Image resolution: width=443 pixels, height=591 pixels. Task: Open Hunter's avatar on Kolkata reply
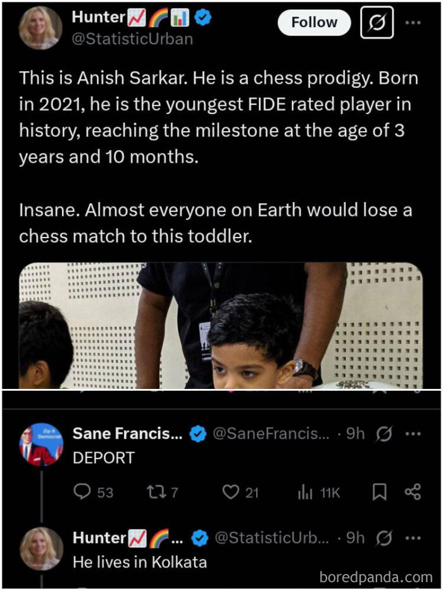click(41, 548)
